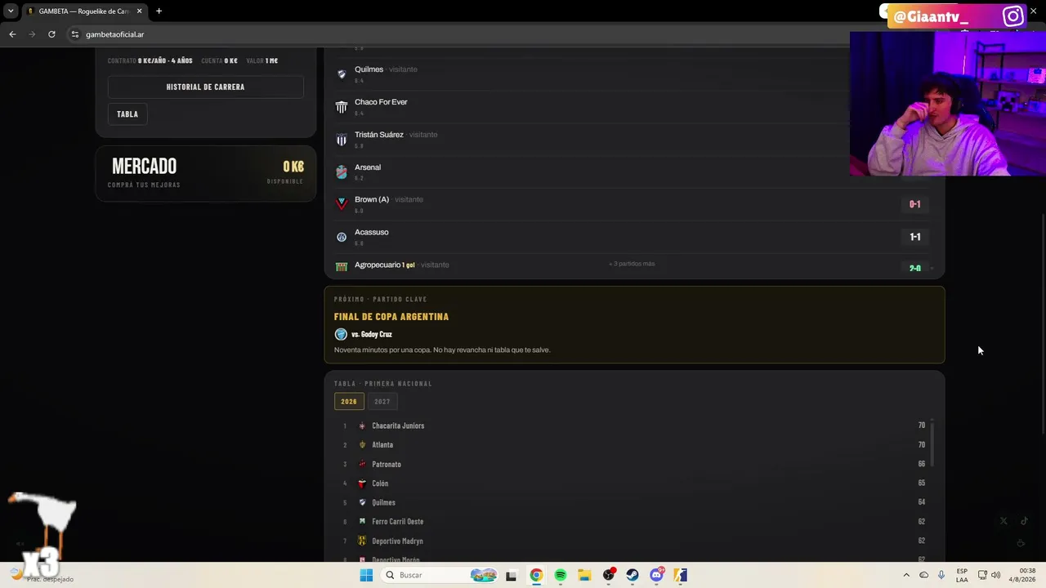Click Deportivo Madryn in the league table
This screenshot has height=588, width=1046.
tap(397, 541)
